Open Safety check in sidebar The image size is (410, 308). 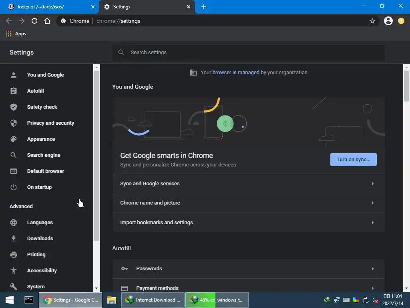[x=42, y=107]
